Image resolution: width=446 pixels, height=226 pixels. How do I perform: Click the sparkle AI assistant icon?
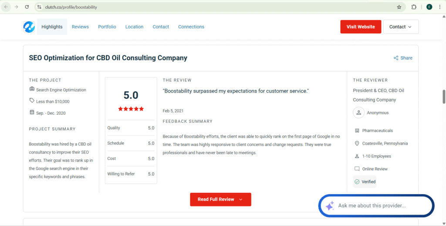(x=330, y=206)
